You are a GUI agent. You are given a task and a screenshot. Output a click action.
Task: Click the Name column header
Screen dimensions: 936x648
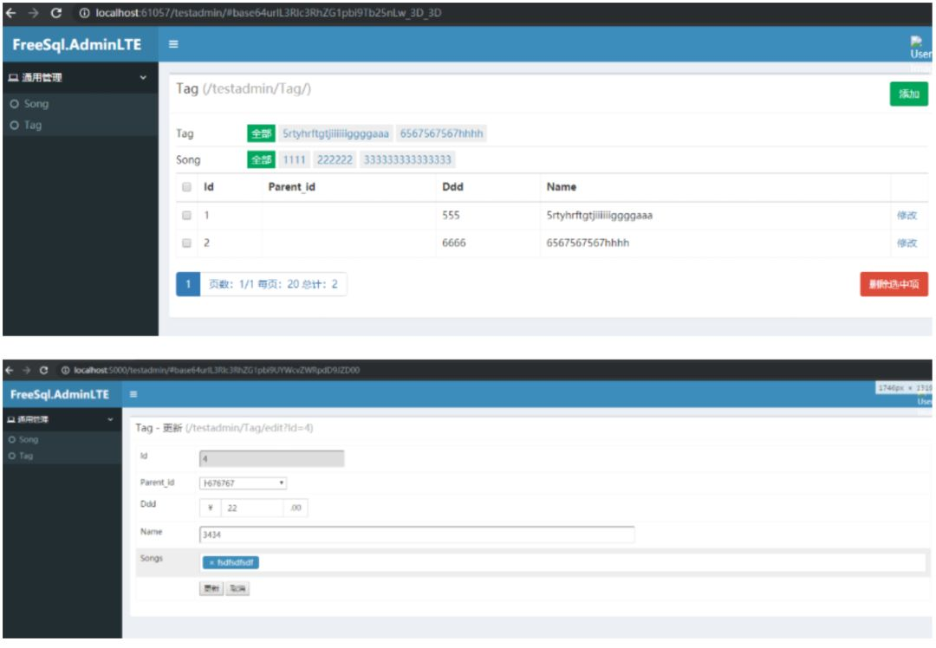pyautogui.click(x=561, y=187)
